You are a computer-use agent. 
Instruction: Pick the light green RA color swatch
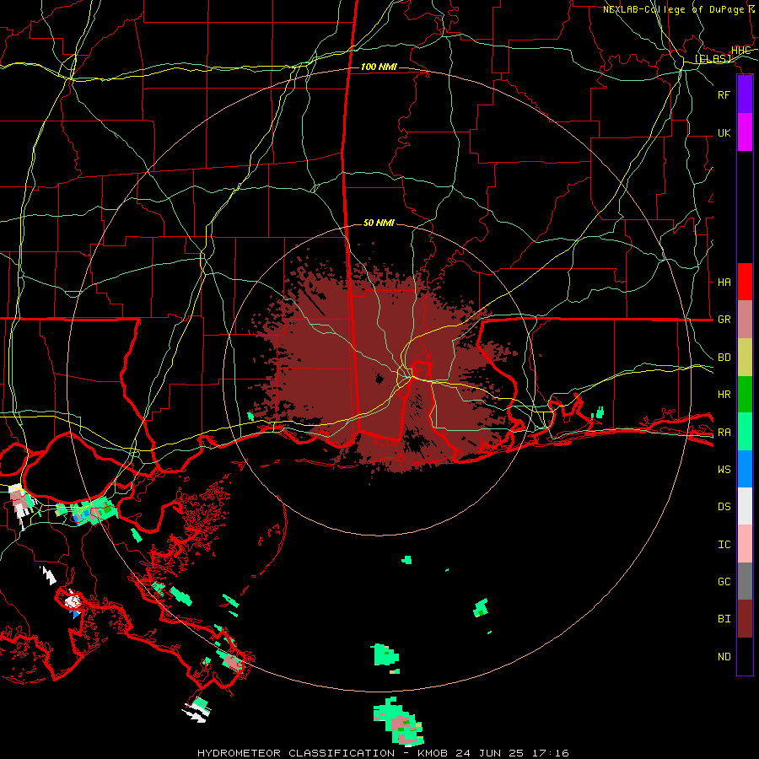tap(745, 432)
